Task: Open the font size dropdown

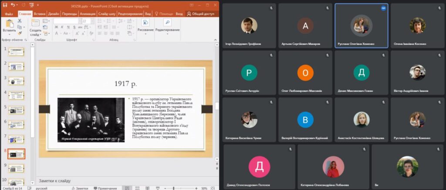Action: click(x=92, y=21)
